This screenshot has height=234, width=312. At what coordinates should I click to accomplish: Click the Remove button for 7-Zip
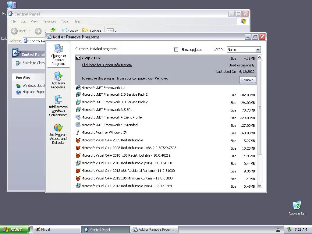247,80
